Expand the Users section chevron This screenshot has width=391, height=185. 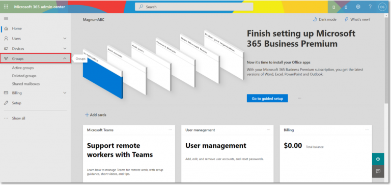tap(65, 39)
